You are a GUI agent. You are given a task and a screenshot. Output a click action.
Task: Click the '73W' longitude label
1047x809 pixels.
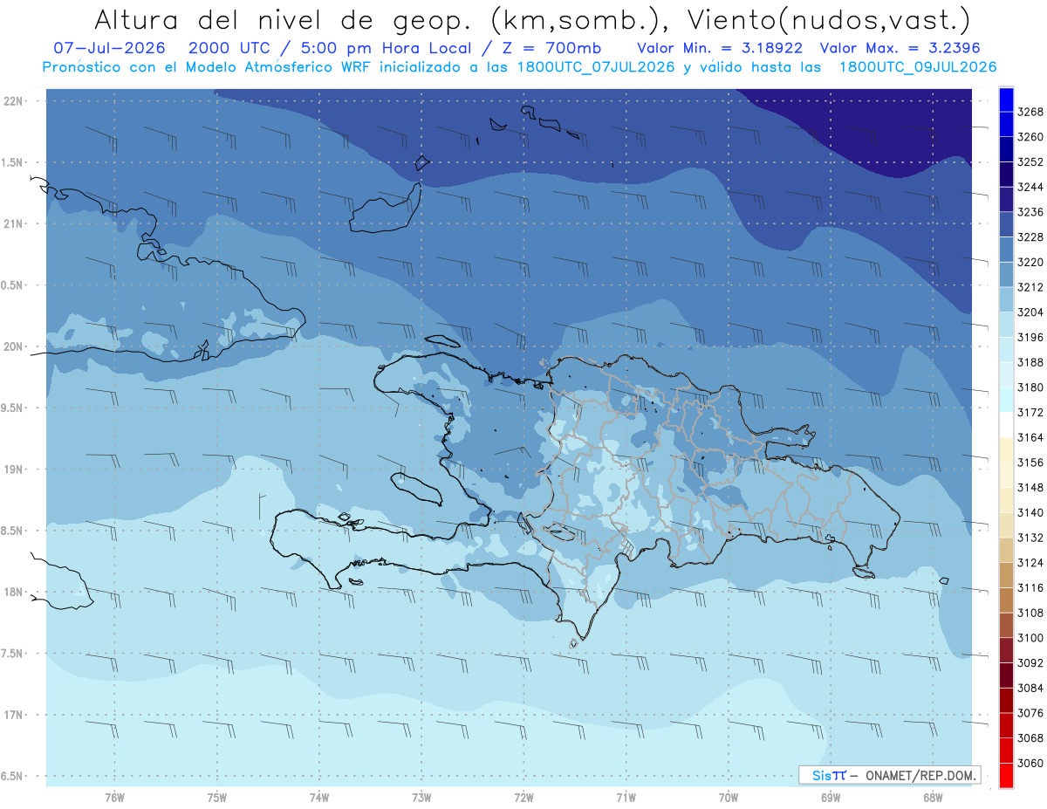(421, 798)
